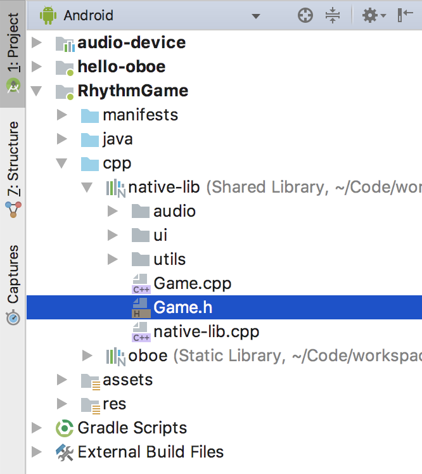422x474 pixels.
Task: Click the collapse all icon
Action: point(333,16)
